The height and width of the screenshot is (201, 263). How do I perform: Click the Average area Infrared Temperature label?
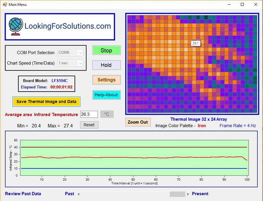(41, 115)
